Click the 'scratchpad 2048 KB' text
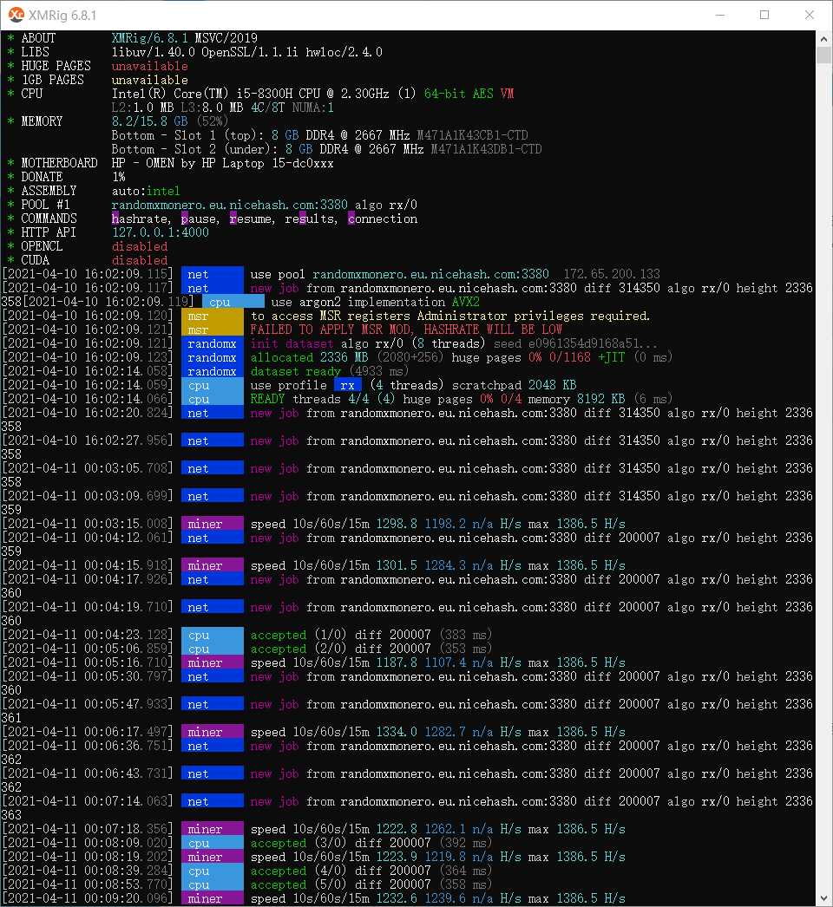 (x=514, y=385)
